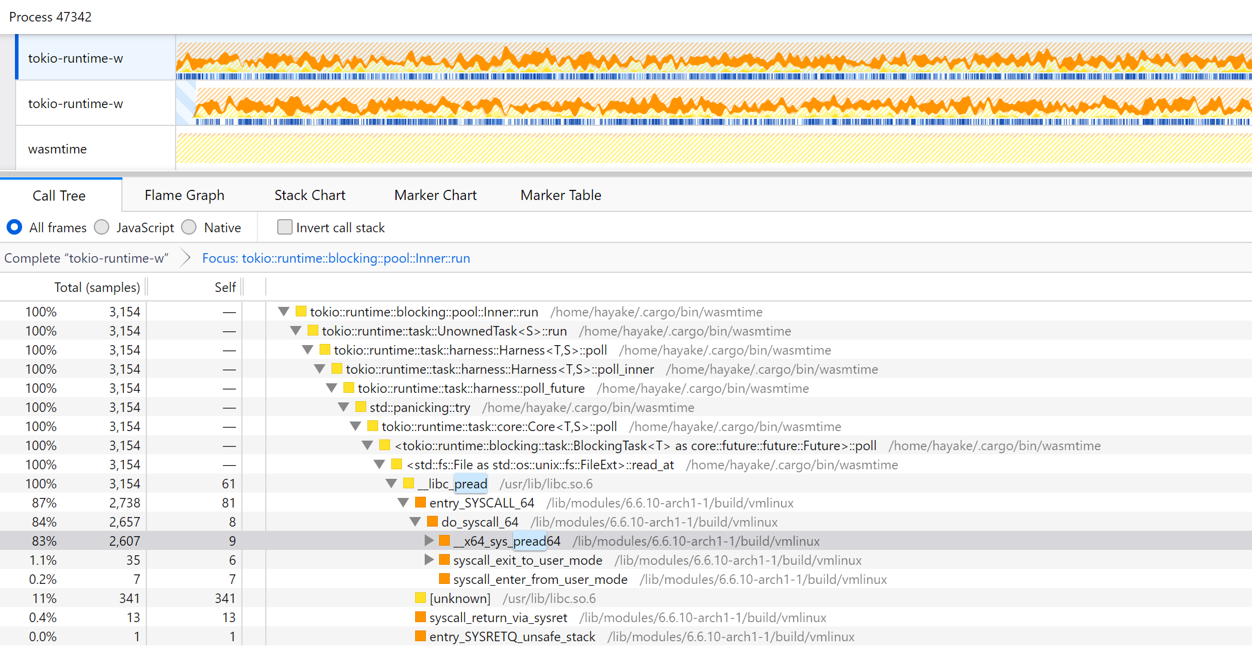The image size is (1252, 646).
Task: Click the Focus: tokio::runtime::blocking::pool::Inner::run breadcrumb link
Action: coord(336,258)
